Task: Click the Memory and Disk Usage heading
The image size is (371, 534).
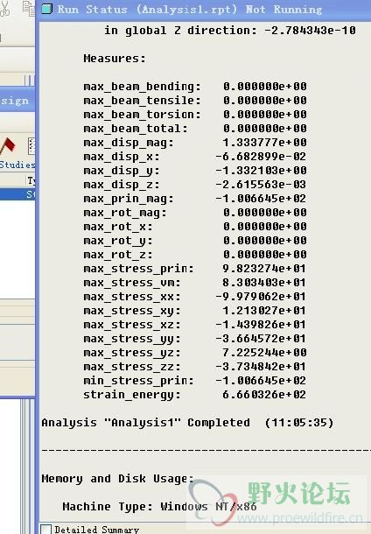Action: 118,479
